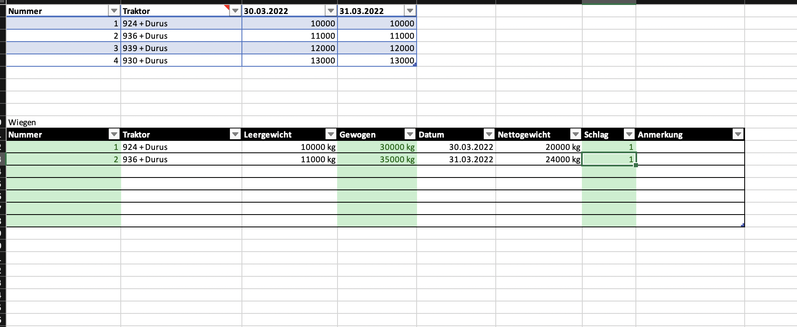This screenshot has width=797, height=327.
Task: Select cell 12000 under 31.03.2022
Action: click(x=377, y=48)
